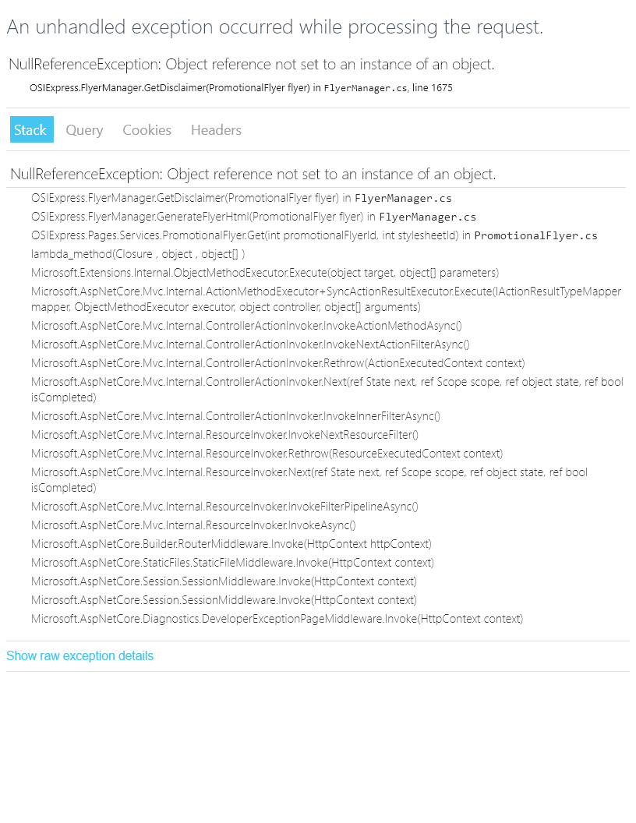Screen dimensions: 636x823
Task: Click the top summary GetDisclaimer line 1675
Action: [x=241, y=87]
